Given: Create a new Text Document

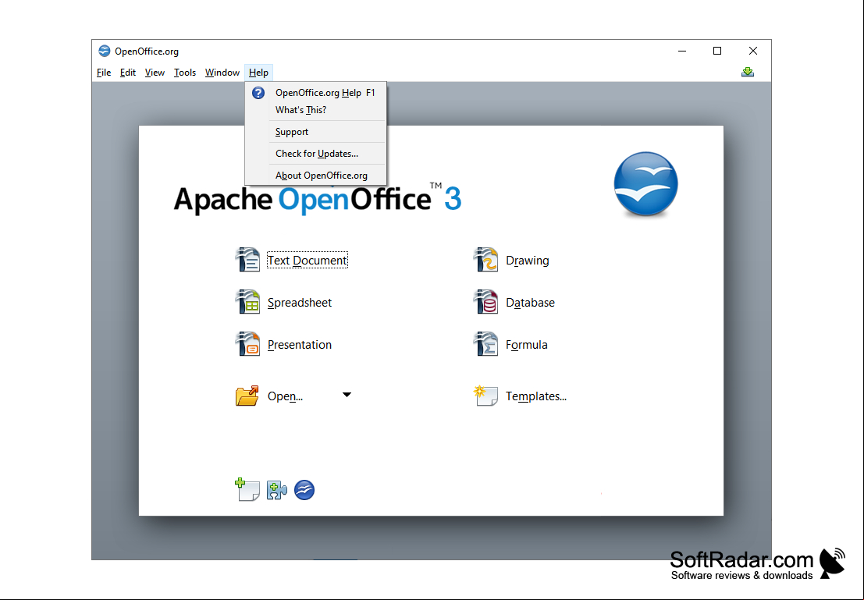Looking at the screenshot, I should click(308, 260).
